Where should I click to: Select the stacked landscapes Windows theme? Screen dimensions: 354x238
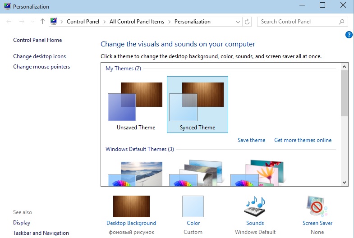[197, 173]
